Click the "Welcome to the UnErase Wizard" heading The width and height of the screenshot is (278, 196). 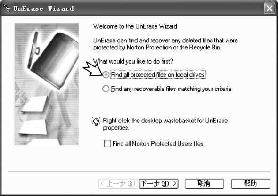point(135,26)
